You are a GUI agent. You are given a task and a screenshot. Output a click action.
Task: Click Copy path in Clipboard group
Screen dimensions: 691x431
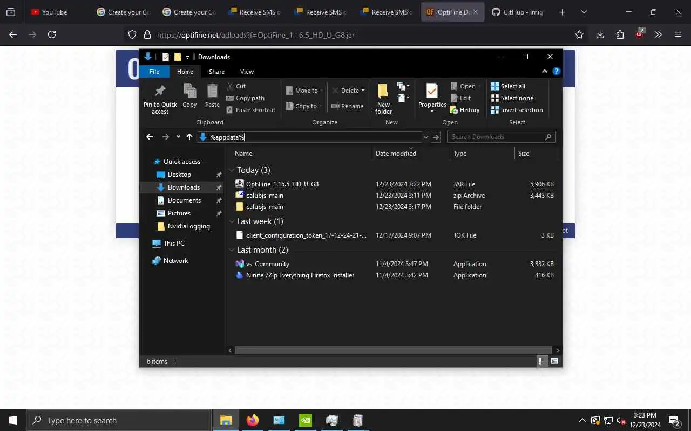[245, 98]
